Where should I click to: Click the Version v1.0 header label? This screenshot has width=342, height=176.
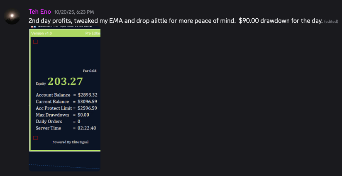pos(42,33)
